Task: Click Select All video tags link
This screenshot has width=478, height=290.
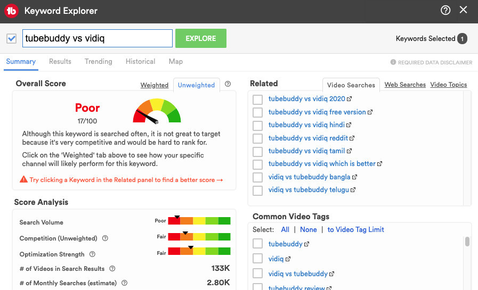Action: tap(285, 229)
